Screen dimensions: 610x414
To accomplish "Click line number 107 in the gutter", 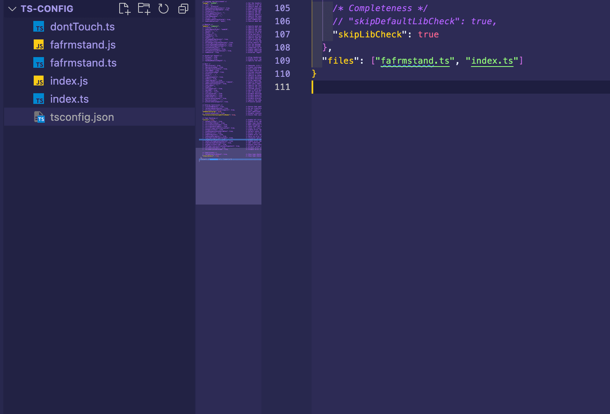I will pos(282,34).
